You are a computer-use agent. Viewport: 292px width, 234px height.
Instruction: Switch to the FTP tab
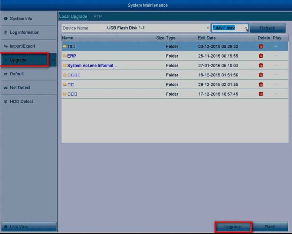pos(98,17)
